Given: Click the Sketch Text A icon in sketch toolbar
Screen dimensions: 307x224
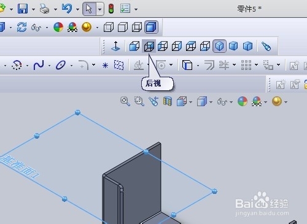Looking at the screenshot, I should tap(294, 66).
